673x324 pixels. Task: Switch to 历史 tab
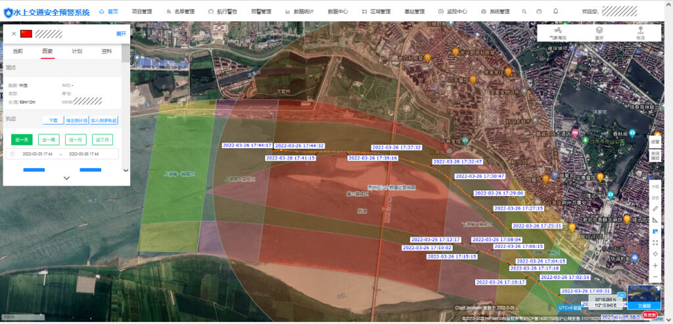pyautogui.click(x=47, y=51)
